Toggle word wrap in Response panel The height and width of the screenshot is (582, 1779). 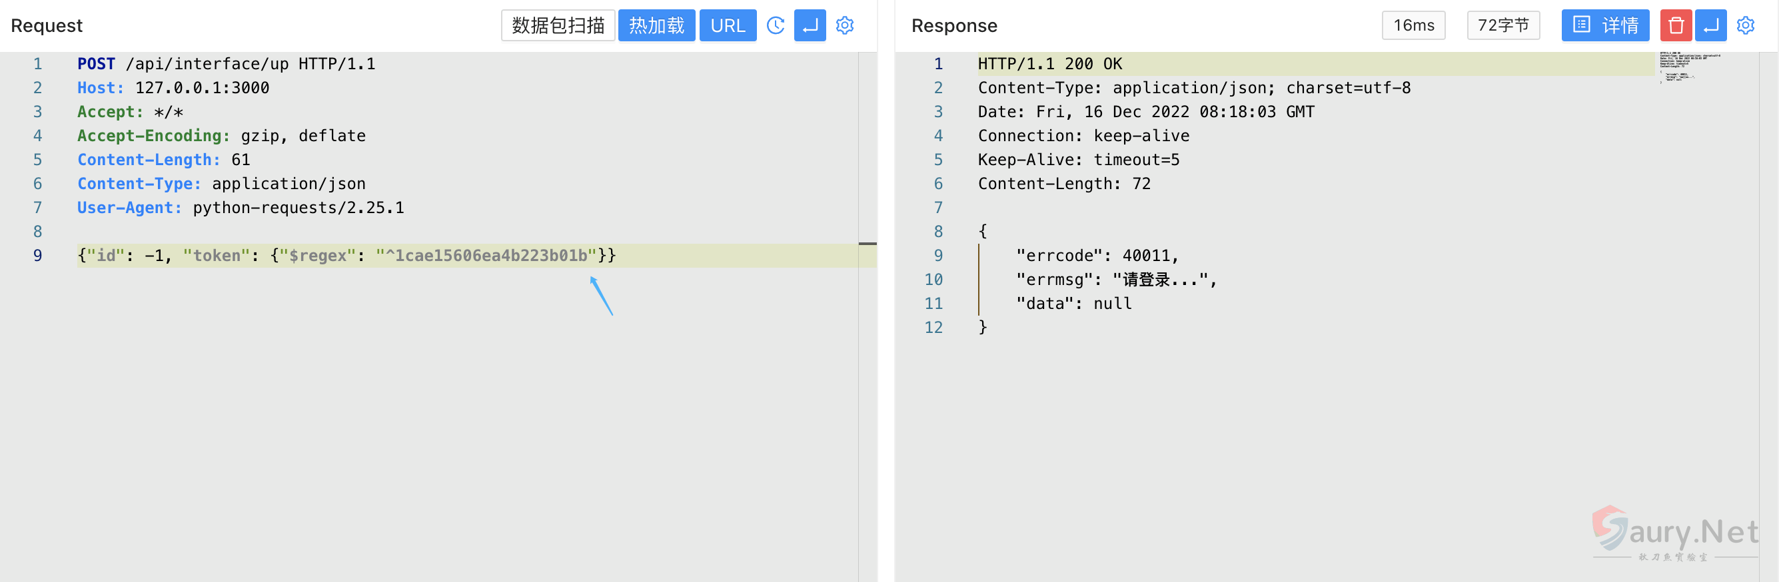[1710, 25]
